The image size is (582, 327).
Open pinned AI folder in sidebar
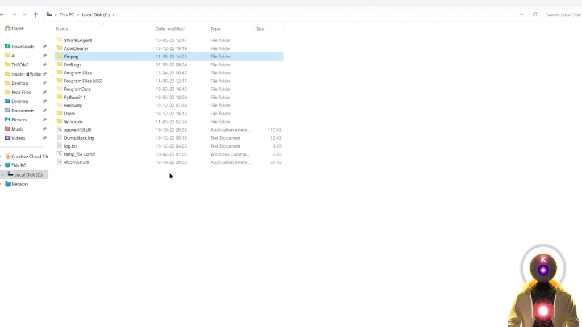(x=14, y=56)
